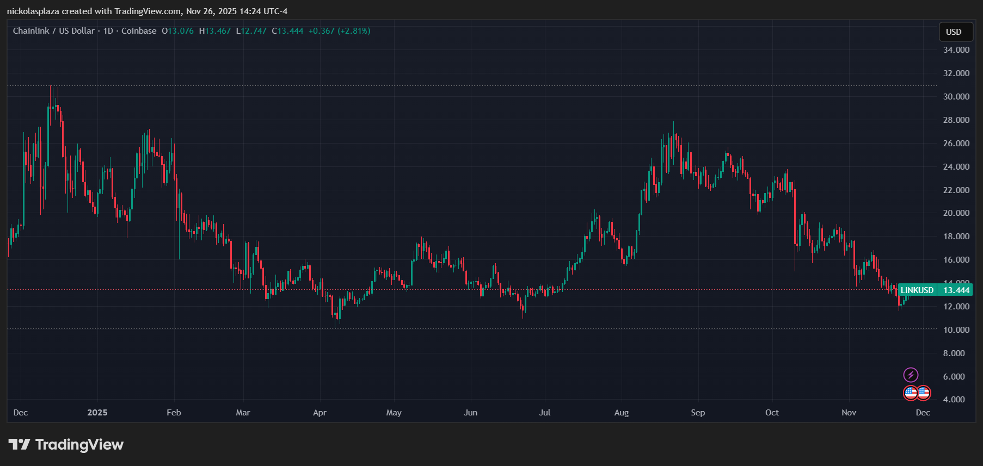The height and width of the screenshot is (466, 983).
Task: Click the LINKUSD symbol price label
Action: click(x=917, y=290)
